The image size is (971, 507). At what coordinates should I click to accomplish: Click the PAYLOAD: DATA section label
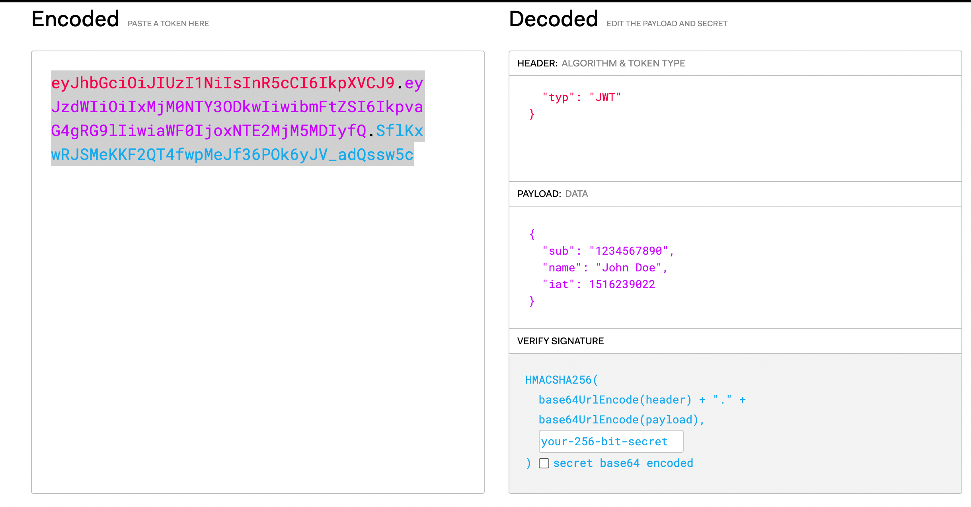pos(552,194)
